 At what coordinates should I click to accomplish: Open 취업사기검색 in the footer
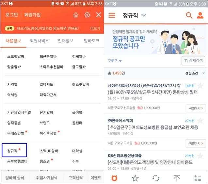click(x=47, y=178)
